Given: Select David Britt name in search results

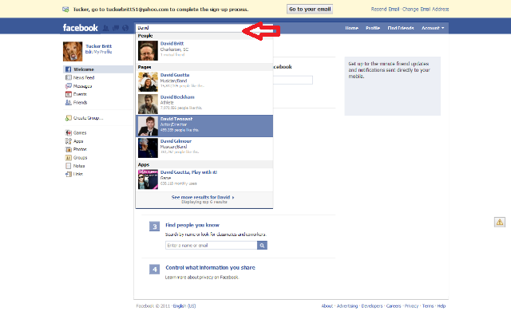Looking at the screenshot, I should [x=172, y=43].
